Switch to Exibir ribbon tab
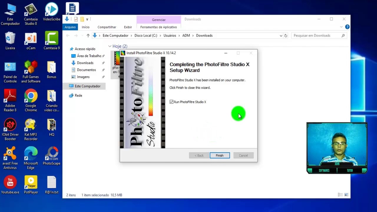This screenshot has width=377, height=212. point(128,27)
